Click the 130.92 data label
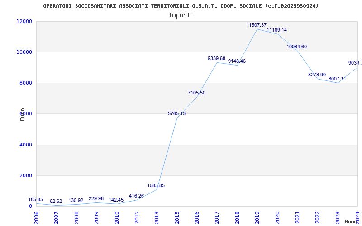Image resolution: width=362 pixels, height=226 pixels. pos(76,200)
